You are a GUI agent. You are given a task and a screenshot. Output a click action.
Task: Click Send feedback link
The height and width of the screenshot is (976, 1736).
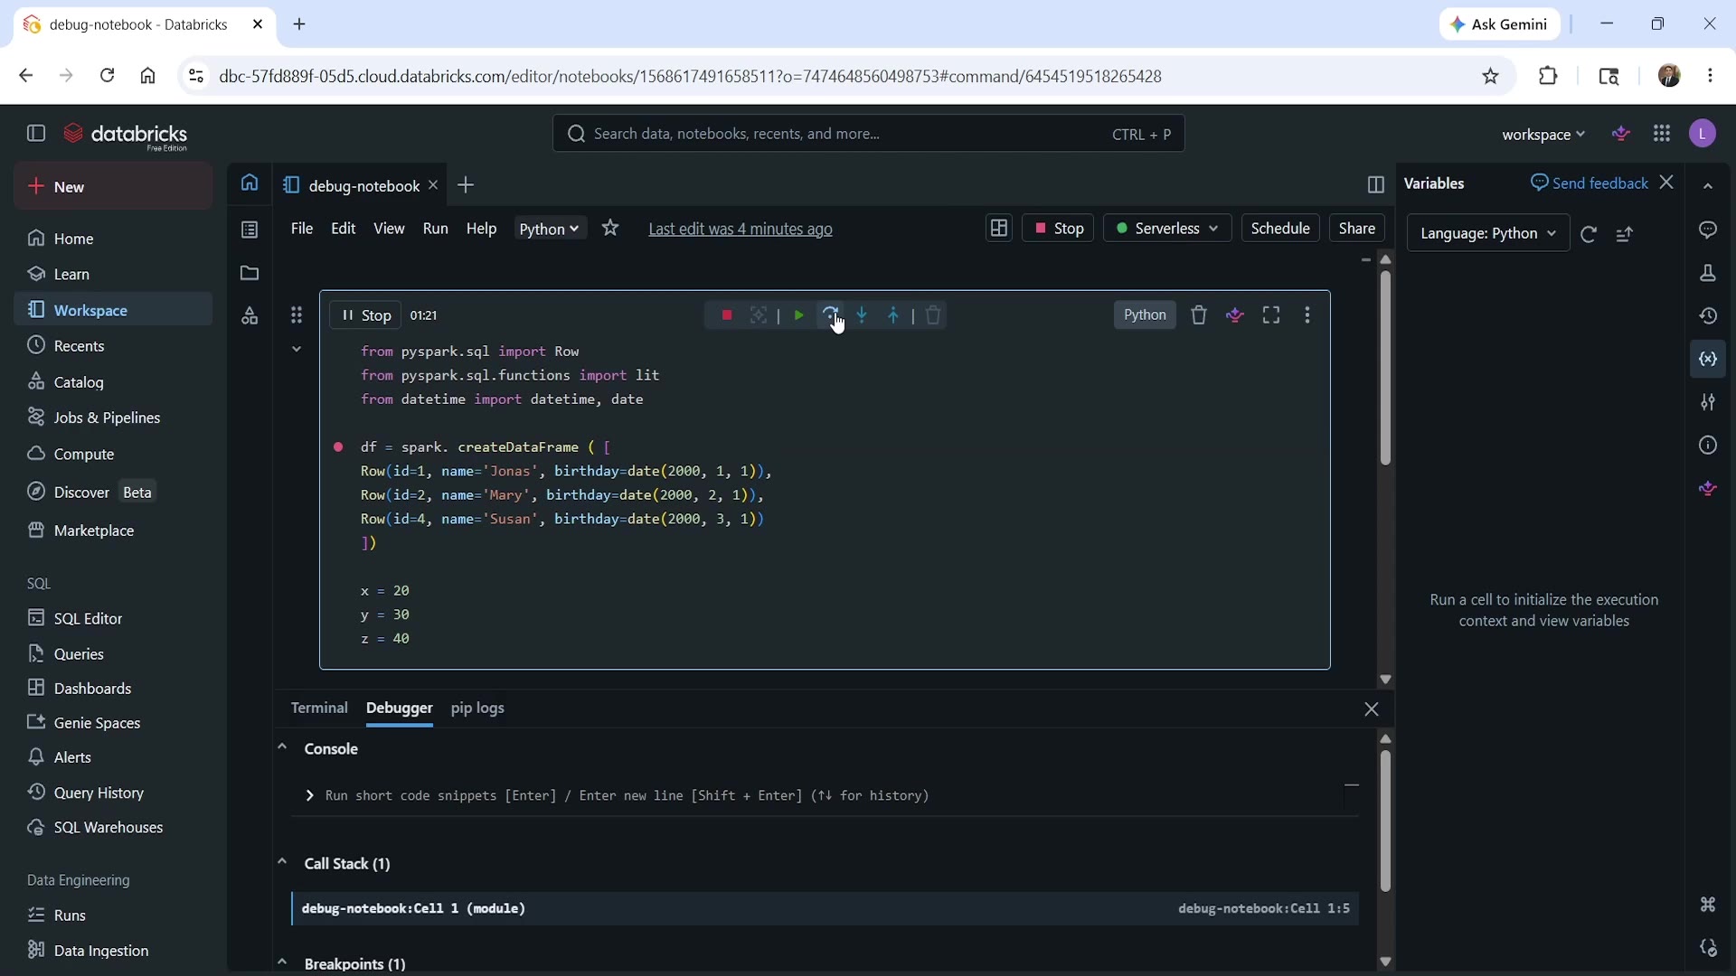pos(1590,183)
